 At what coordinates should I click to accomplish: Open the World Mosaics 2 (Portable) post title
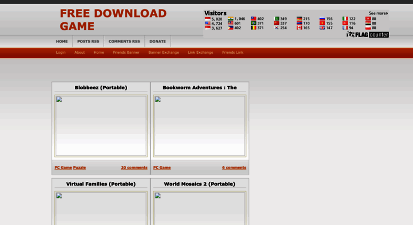tap(200, 184)
